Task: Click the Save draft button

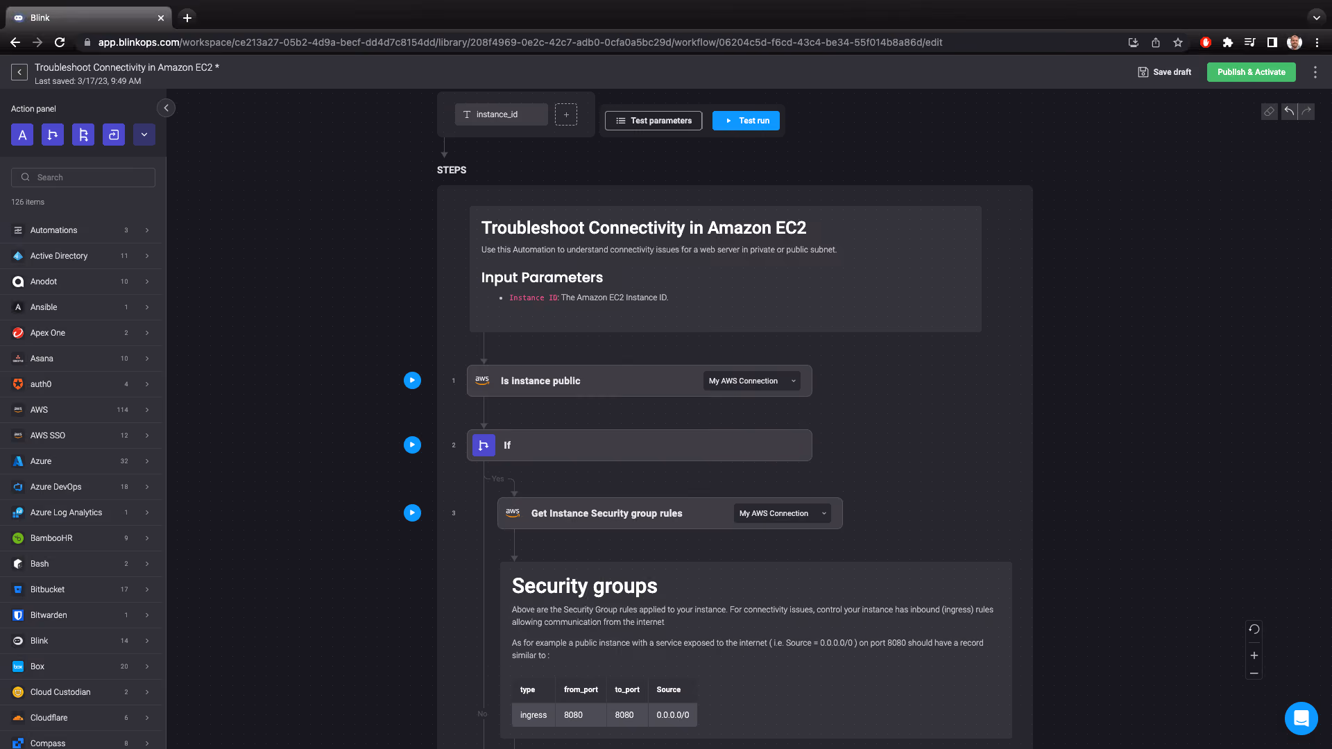Action: tap(1165, 72)
